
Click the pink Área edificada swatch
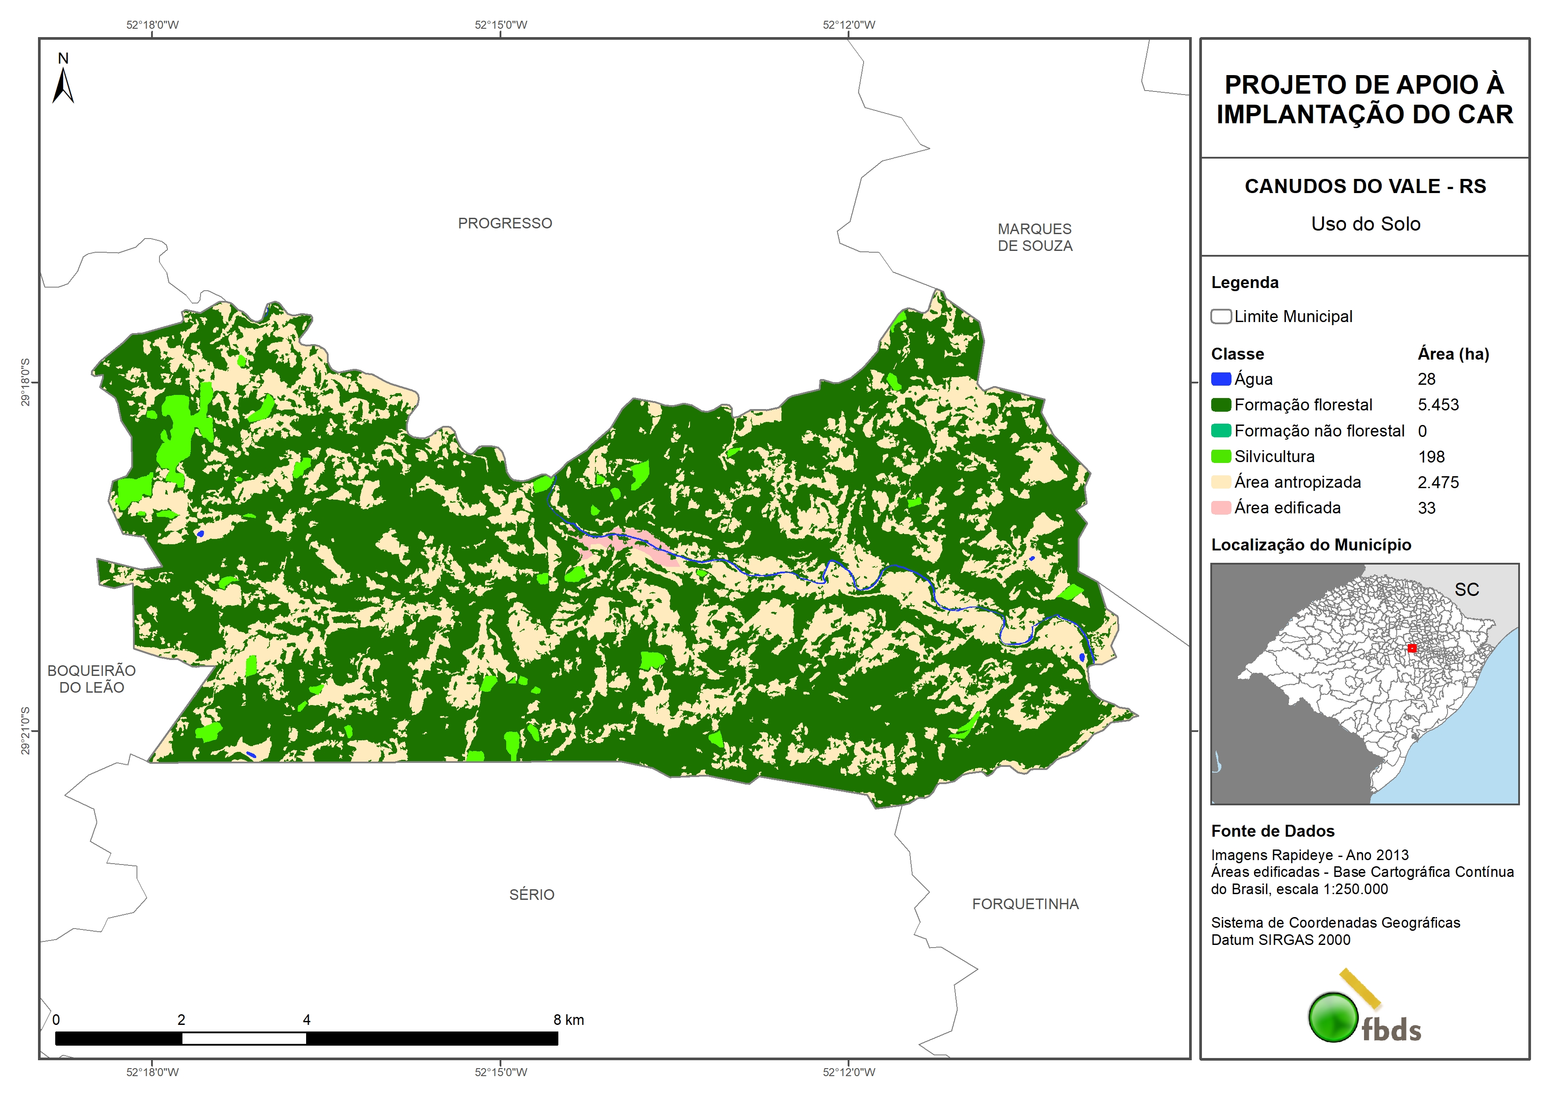1220,508
